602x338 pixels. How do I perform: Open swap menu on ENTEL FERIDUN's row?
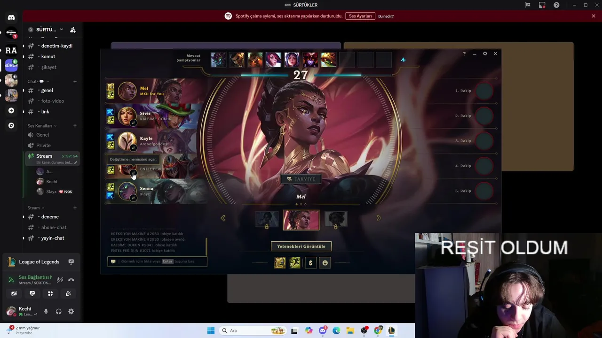point(134,173)
